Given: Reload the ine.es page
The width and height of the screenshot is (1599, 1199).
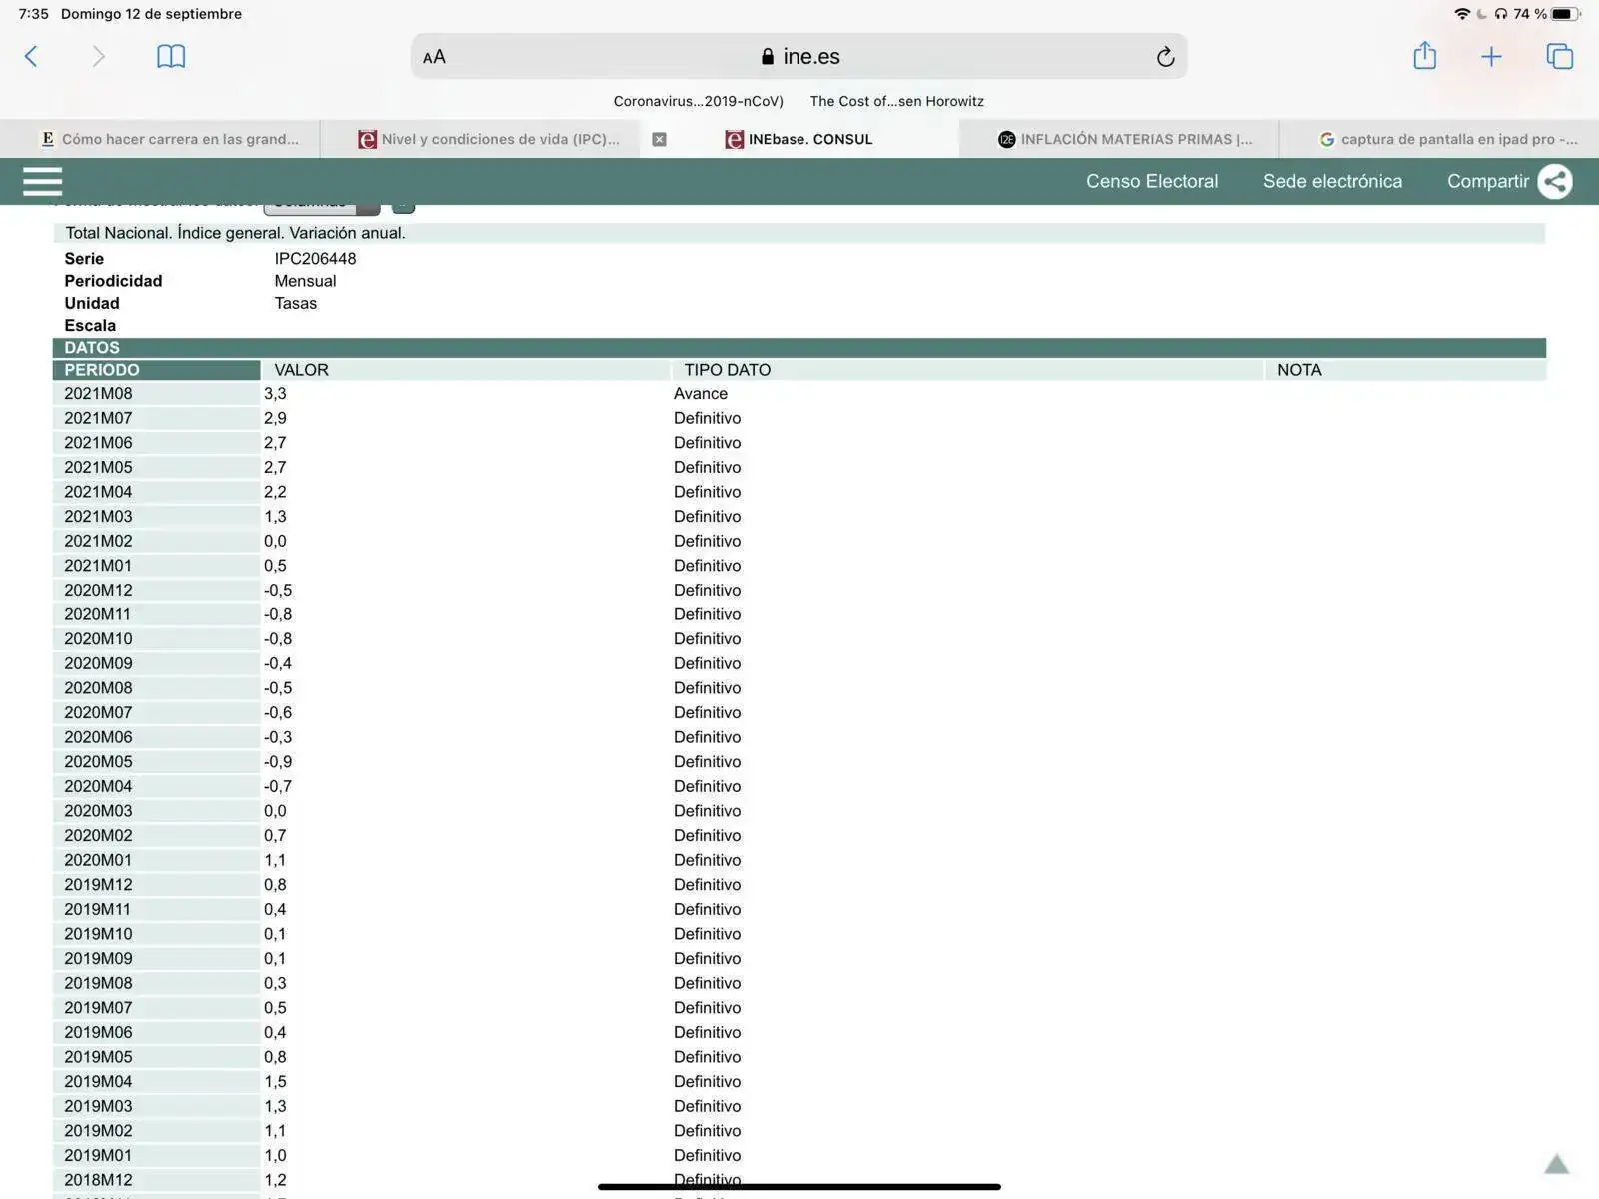Looking at the screenshot, I should click(1164, 57).
